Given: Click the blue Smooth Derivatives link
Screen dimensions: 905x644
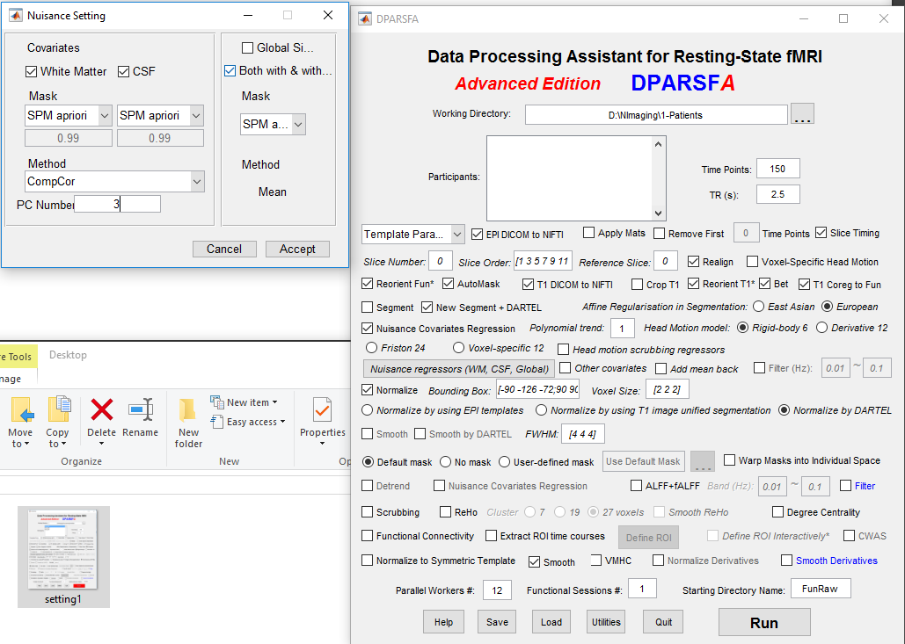Looking at the screenshot, I should click(x=836, y=561).
